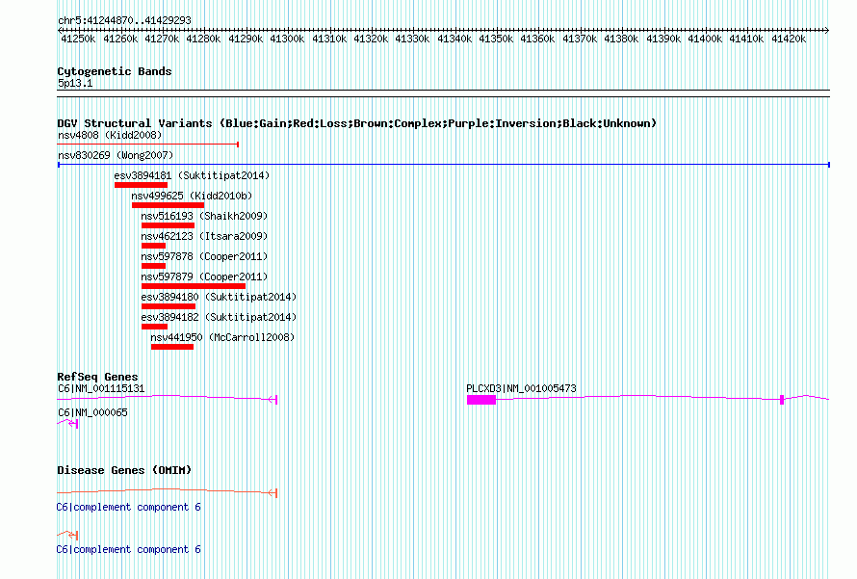The width and height of the screenshot is (857, 579).
Task: Click red bar under nsv597878
Action: [x=153, y=266]
